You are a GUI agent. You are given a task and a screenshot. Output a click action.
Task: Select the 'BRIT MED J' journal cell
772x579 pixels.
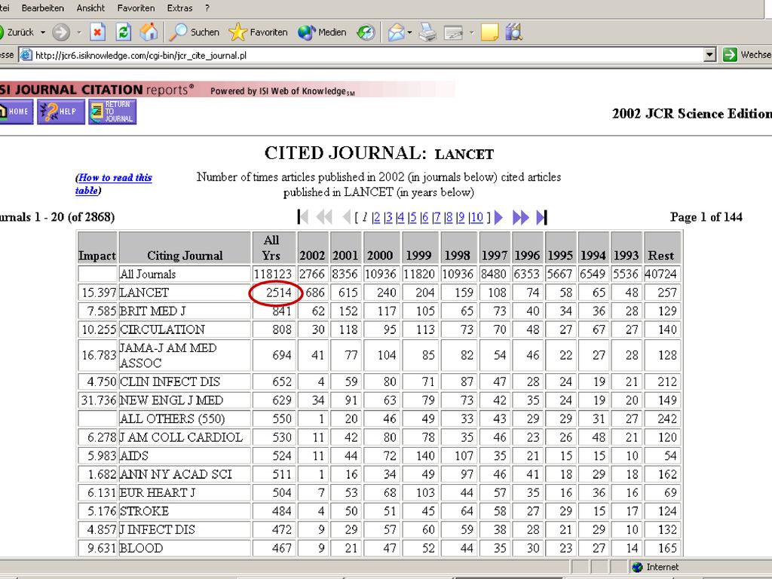pos(185,311)
